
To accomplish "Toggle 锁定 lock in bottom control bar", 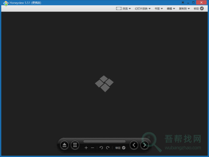I will [x=120, y=148].
